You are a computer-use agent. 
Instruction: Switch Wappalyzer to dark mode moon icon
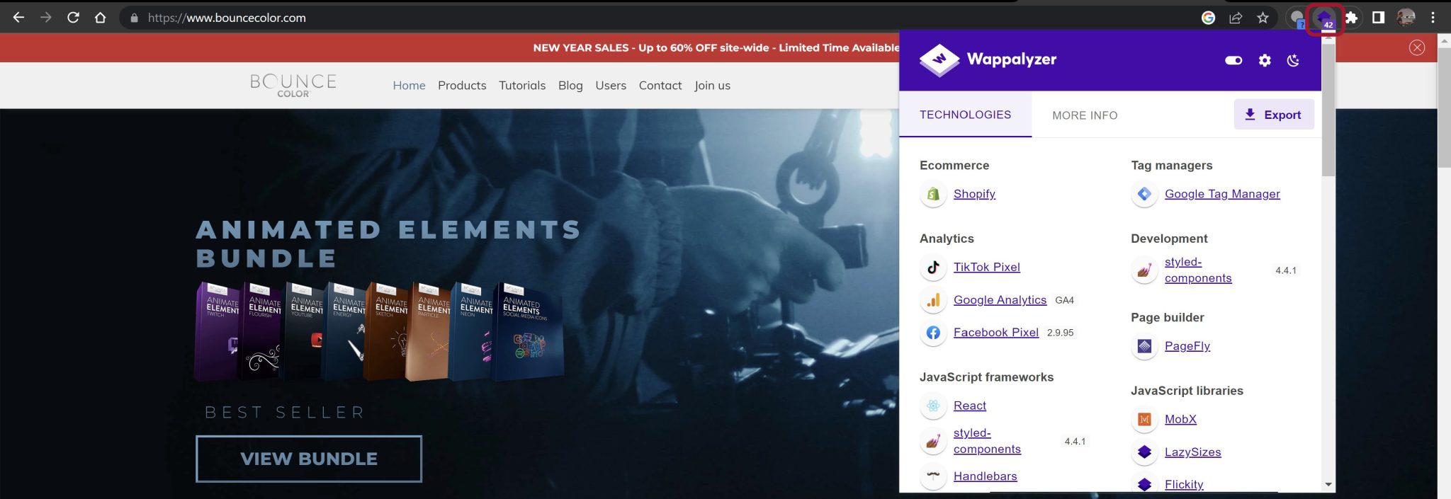1293,60
